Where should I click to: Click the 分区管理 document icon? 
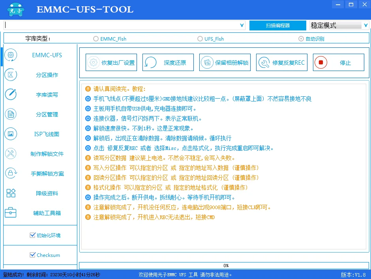11,114
